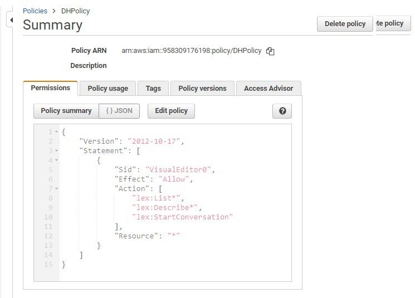Collapse the root JSON object at line 1

click(x=56, y=132)
